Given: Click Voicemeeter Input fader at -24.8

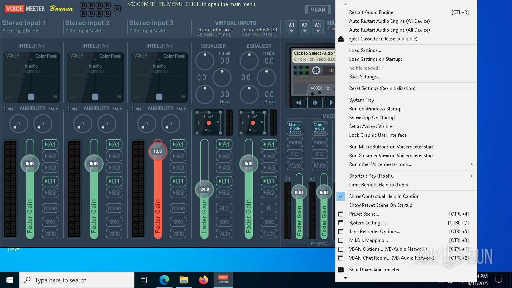Looking at the screenshot, I should point(204,189).
